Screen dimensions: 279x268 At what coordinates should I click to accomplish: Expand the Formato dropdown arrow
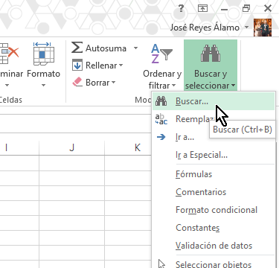tap(43, 86)
